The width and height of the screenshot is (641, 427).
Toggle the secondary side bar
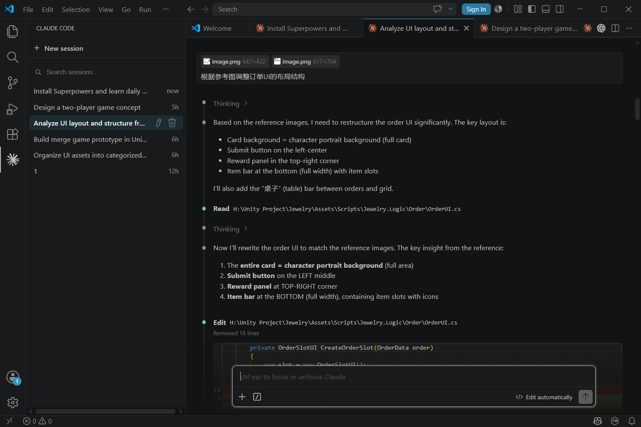pyautogui.click(x=560, y=9)
